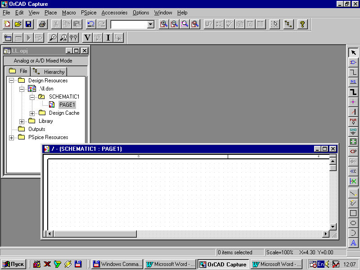The width and height of the screenshot is (360, 270).
Task: Open the toolbar combo box dropdown arrow
Action: coord(151,24)
